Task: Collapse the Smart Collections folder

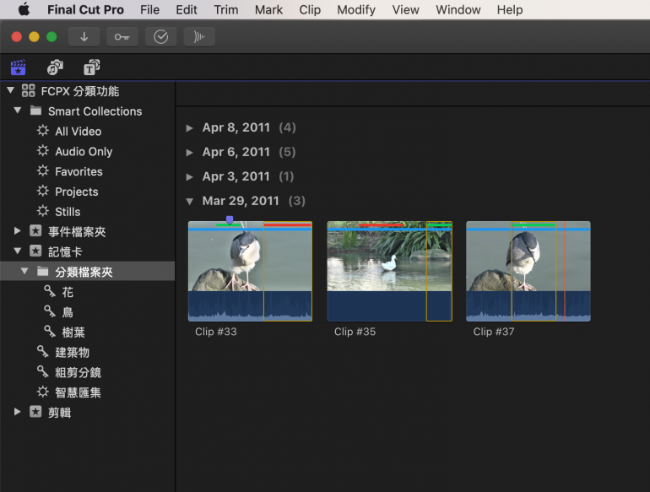Action: [x=18, y=111]
